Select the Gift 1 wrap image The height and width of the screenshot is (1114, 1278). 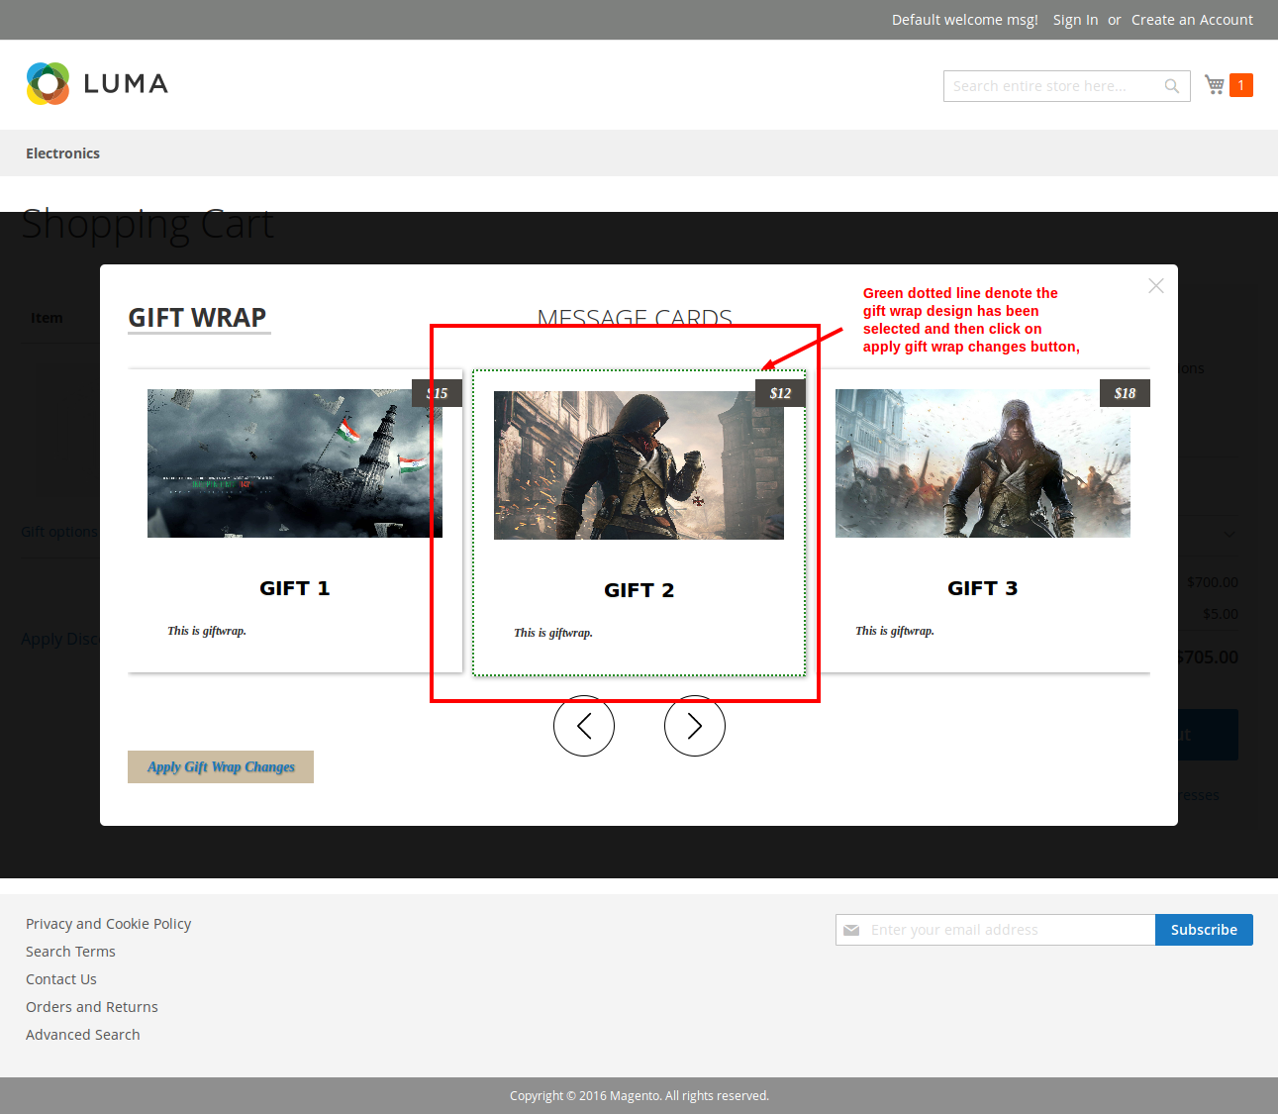coord(295,463)
